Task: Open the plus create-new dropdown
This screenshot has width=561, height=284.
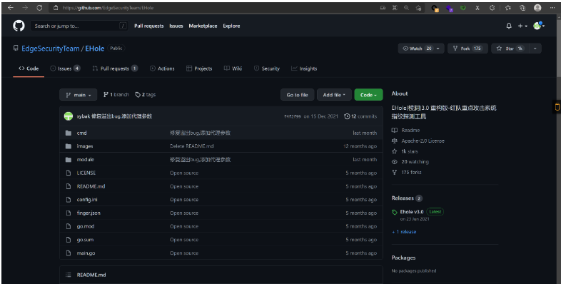Action: (x=522, y=26)
